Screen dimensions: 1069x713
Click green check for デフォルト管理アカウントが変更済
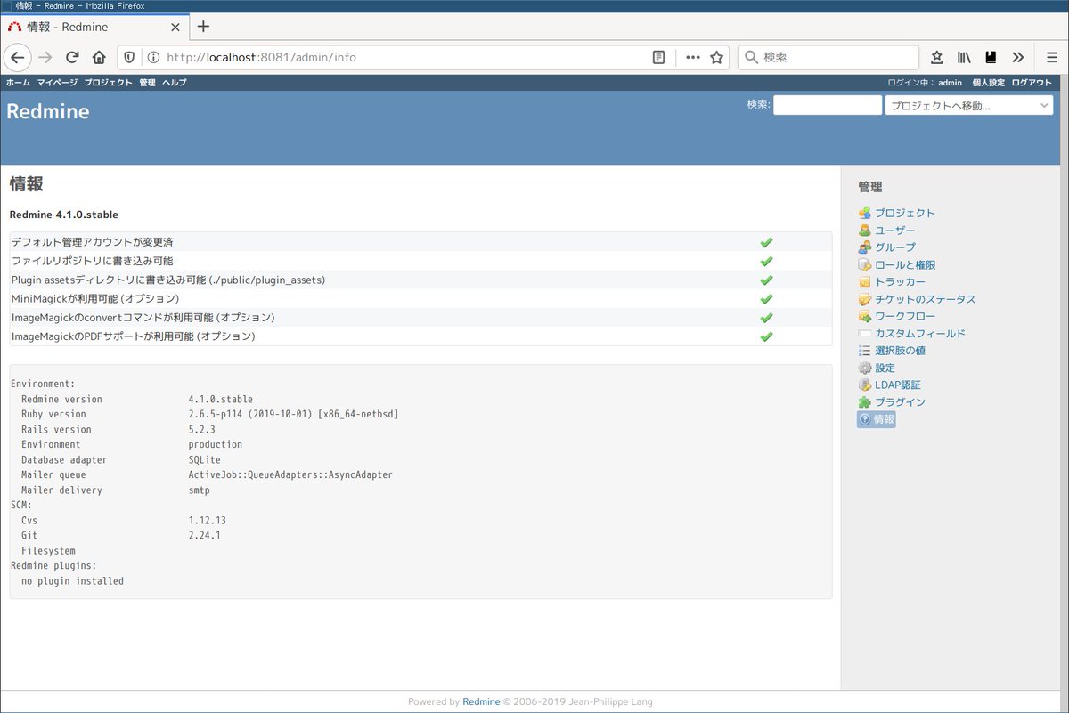coord(766,242)
